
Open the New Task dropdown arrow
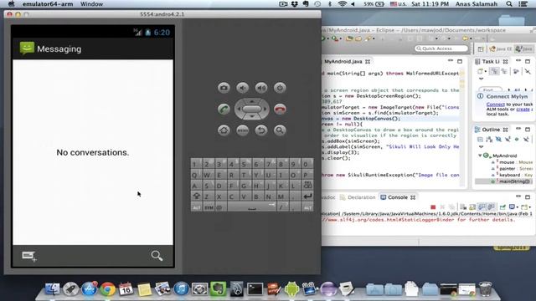tap(486, 72)
